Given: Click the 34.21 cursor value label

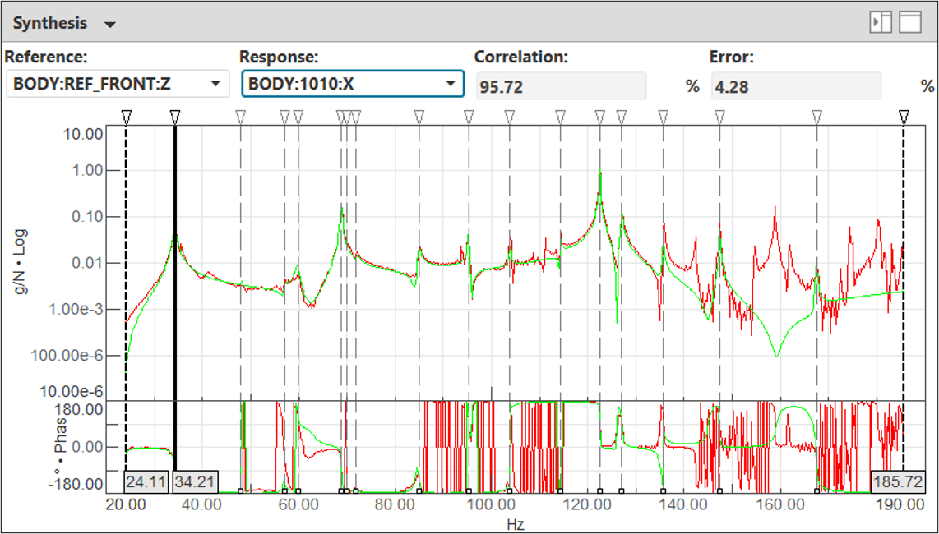Looking at the screenshot, I should (195, 481).
